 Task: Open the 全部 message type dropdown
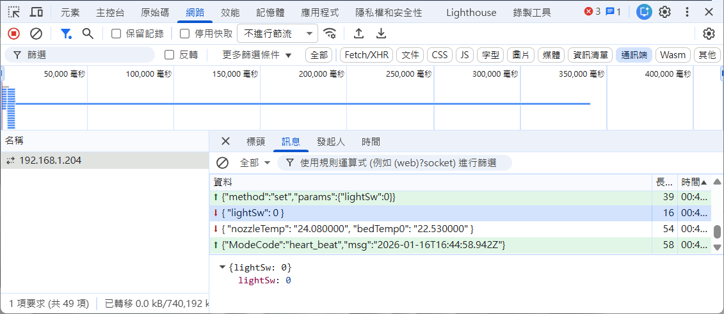point(254,163)
